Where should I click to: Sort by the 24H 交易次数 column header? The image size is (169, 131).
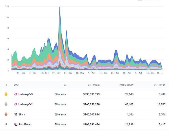tap(126, 85)
